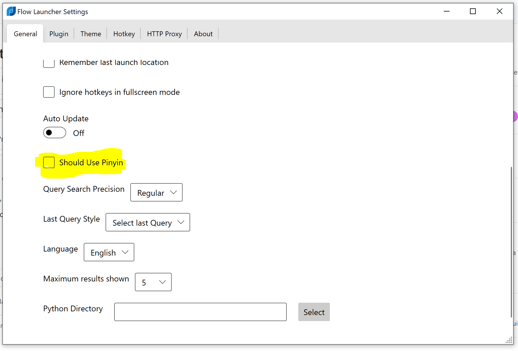The height and width of the screenshot is (351, 518).
Task: Go to the Hotkey tab
Action: coord(124,34)
